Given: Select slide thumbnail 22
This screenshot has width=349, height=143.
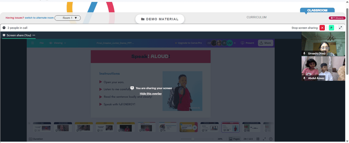Looking at the screenshot, I should 84,127.
